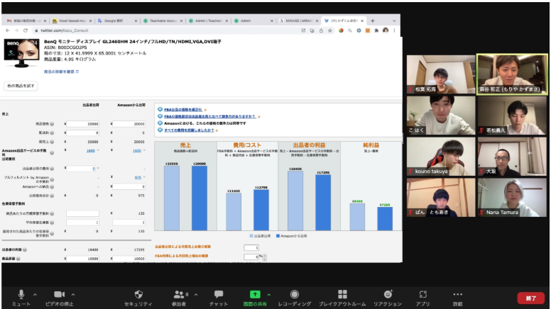Screen dimensions: 551x309
Task: Open the More (詳細) menu
Action: [x=457, y=298]
